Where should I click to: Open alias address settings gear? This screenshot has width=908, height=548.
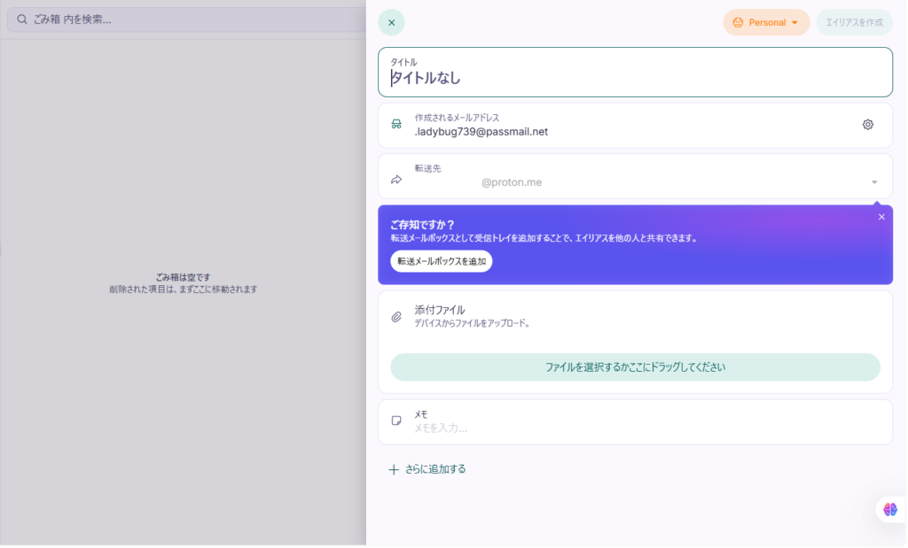[868, 125]
